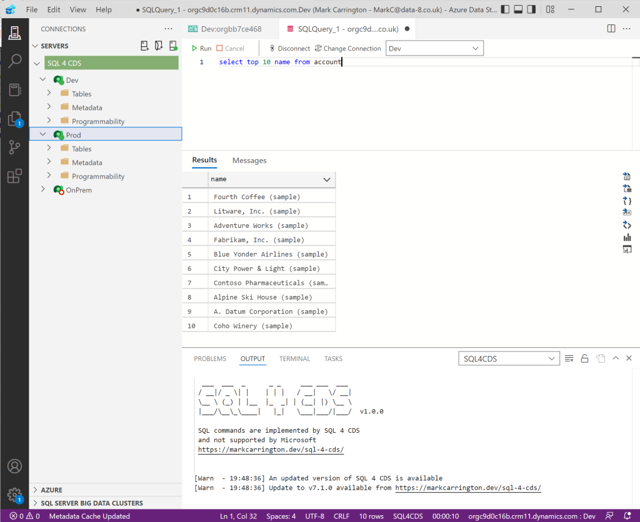Open the SQL4CDS output channel dropdown

tap(509, 358)
